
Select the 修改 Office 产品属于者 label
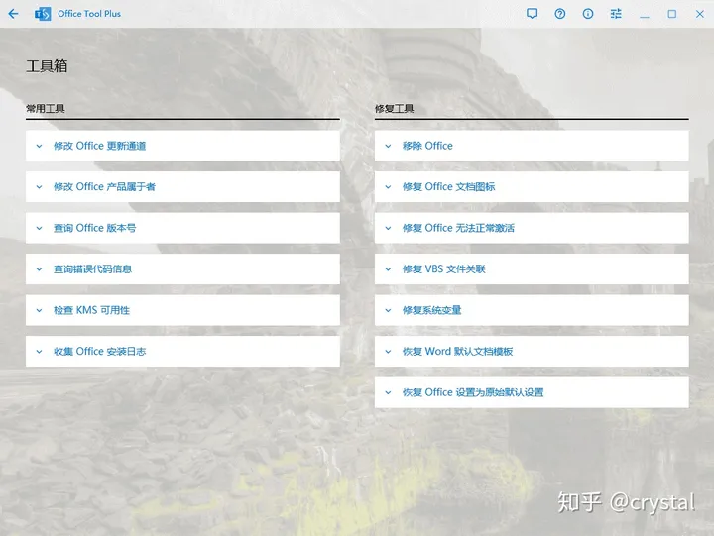click(x=104, y=186)
